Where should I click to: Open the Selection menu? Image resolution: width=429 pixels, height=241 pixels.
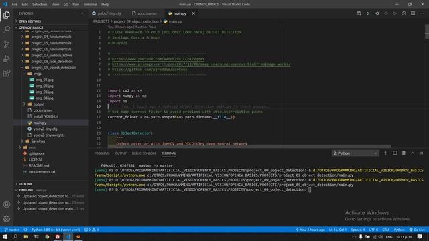tap(40, 5)
